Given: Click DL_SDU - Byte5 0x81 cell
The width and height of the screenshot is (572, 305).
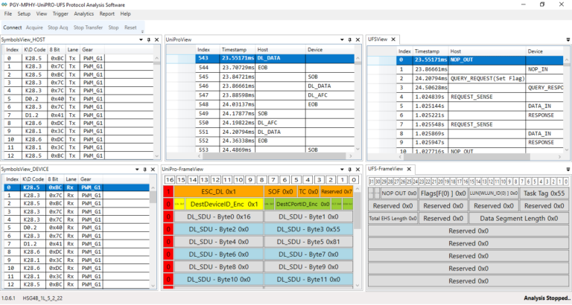Looking at the screenshot, I should coord(308,242).
